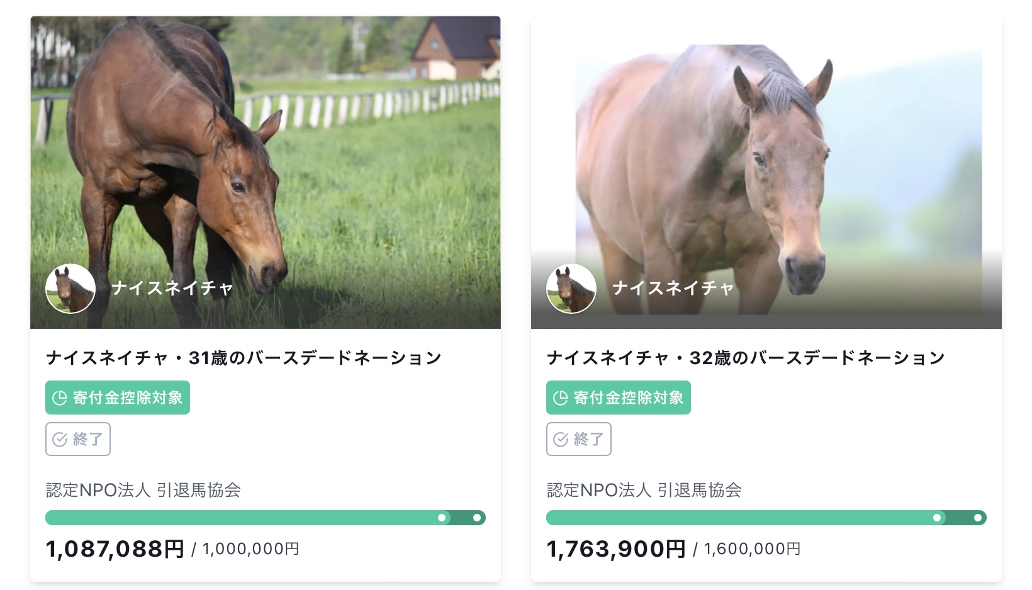Screen dimensions: 1032x590
Task: Click the checkmark icon in right 終了 tag
Action: pos(561,439)
